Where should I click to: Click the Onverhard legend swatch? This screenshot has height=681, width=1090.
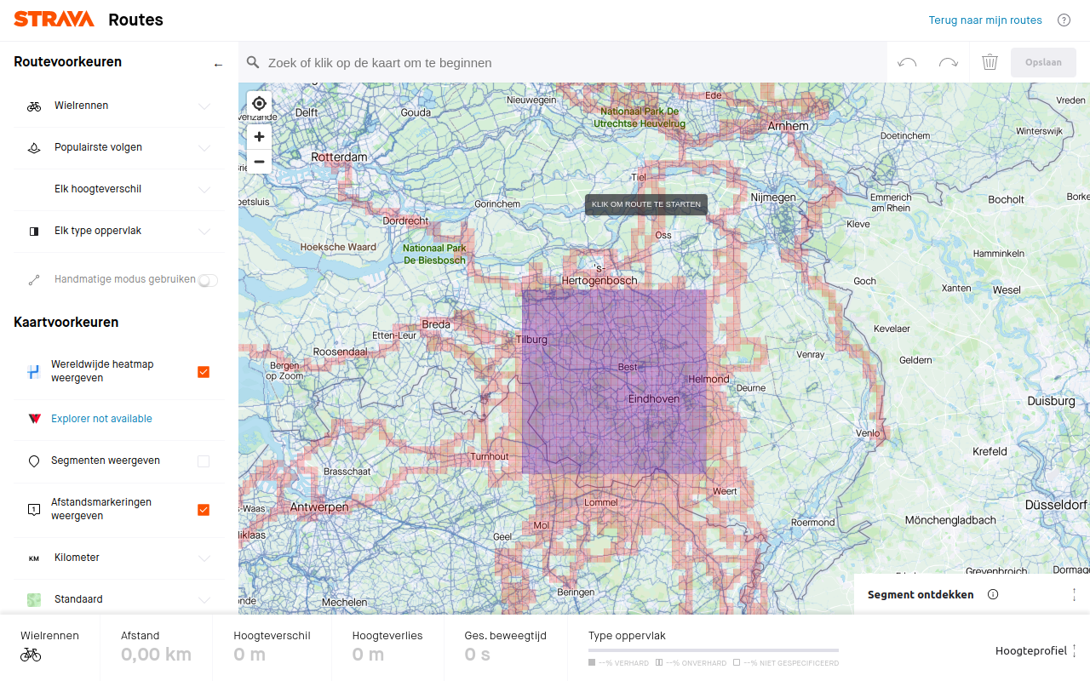(x=659, y=663)
